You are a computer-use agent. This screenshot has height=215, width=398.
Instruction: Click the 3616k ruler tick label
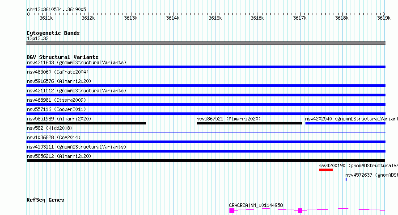257,18
